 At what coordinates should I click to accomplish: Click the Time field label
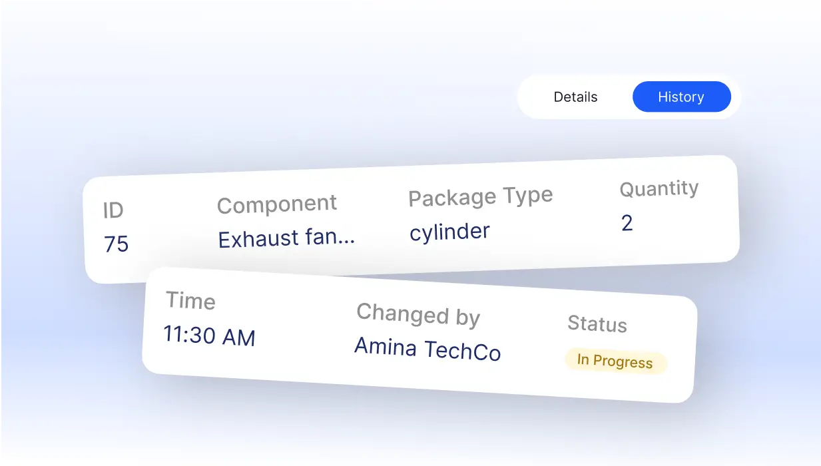190,301
